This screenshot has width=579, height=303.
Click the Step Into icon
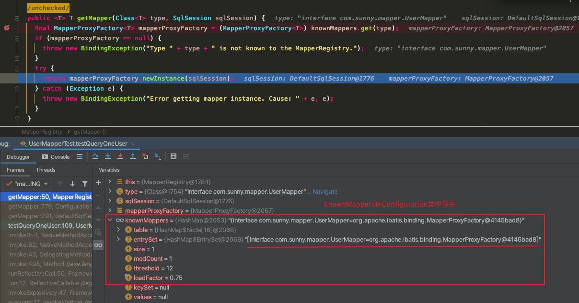[x=108, y=156]
